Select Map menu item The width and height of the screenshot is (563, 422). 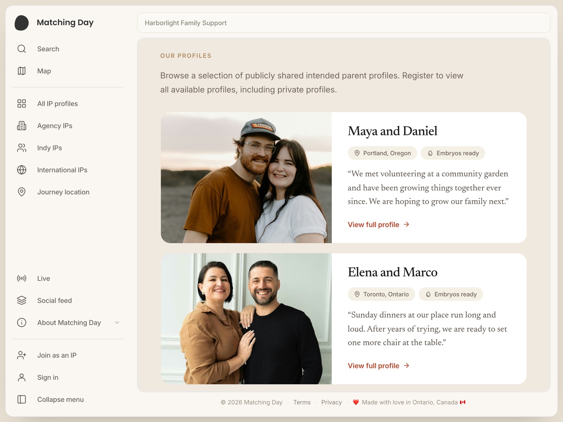(68, 71)
